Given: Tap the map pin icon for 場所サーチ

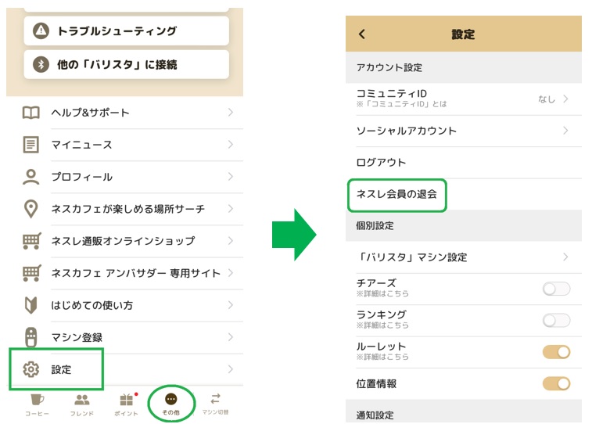Looking at the screenshot, I should pyautogui.click(x=31, y=209).
